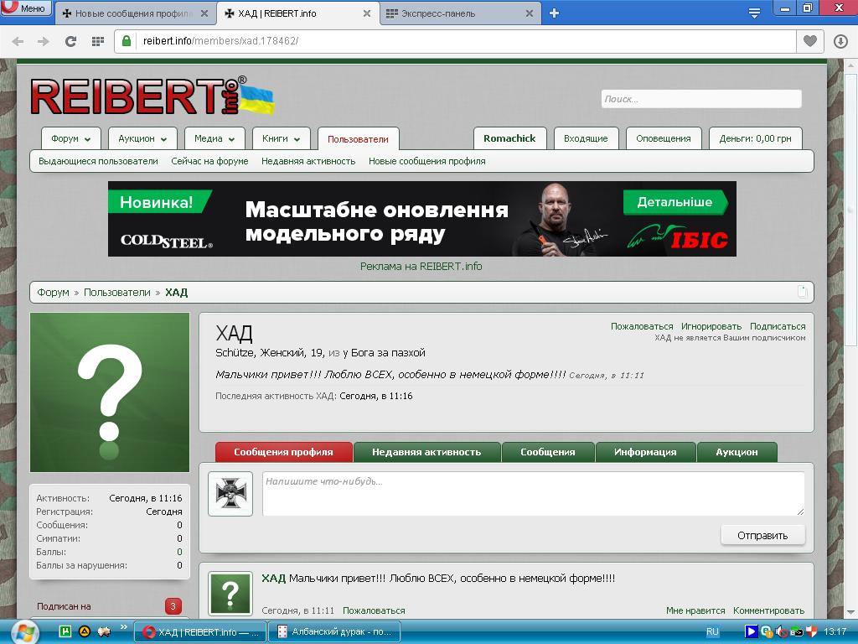Add page to bookmarks with heart icon
The height and width of the screenshot is (644, 858).
[810, 41]
